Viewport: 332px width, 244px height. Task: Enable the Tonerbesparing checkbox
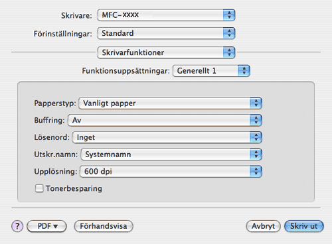[39, 188]
